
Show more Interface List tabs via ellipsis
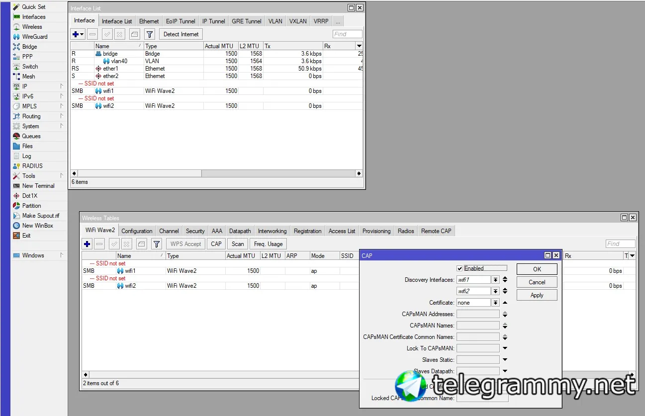[338, 21]
